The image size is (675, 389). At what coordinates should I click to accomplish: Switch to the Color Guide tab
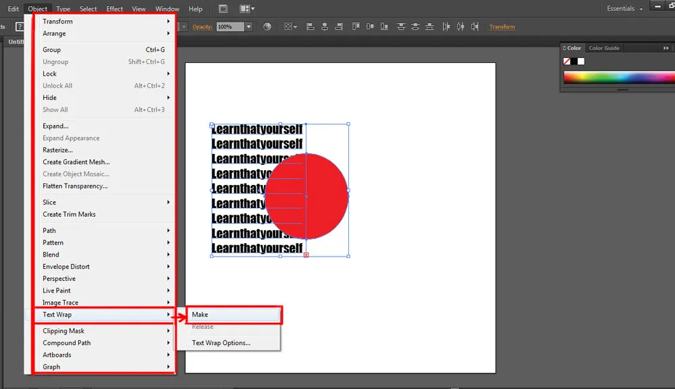click(x=604, y=48)
